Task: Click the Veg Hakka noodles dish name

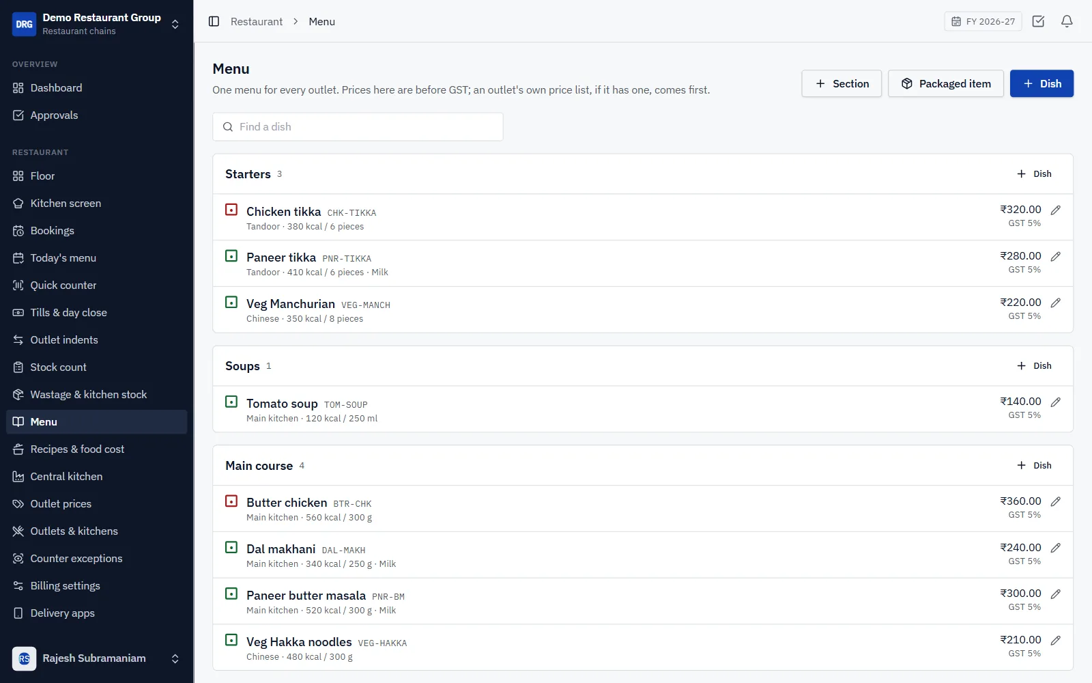Action: coord(299,642)
